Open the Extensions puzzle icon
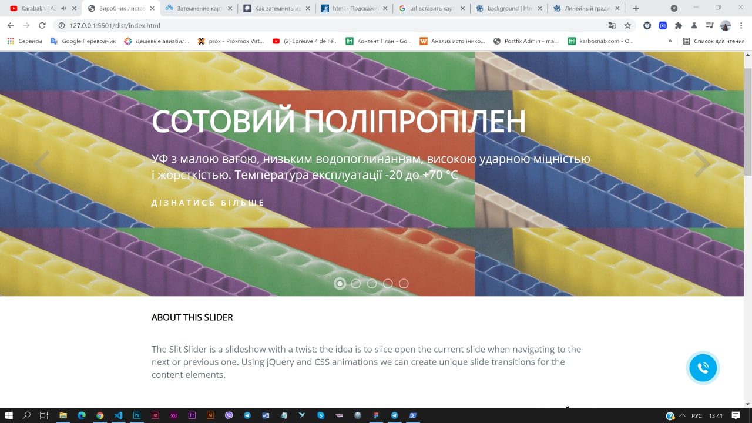752x423 pixels. pos(679,25)
